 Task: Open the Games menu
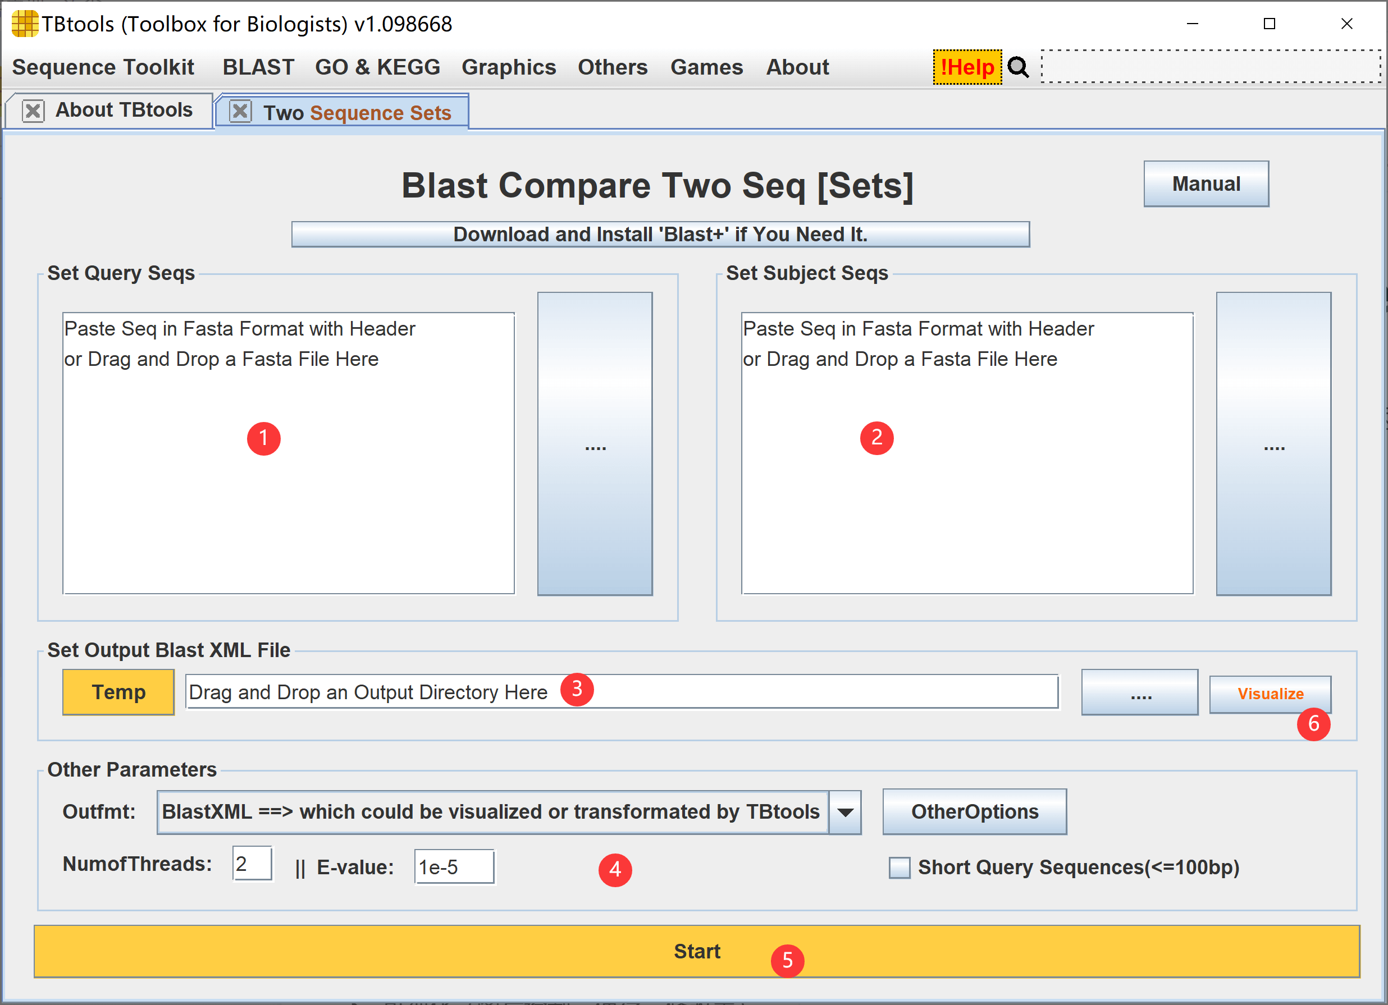coord(707,67)
